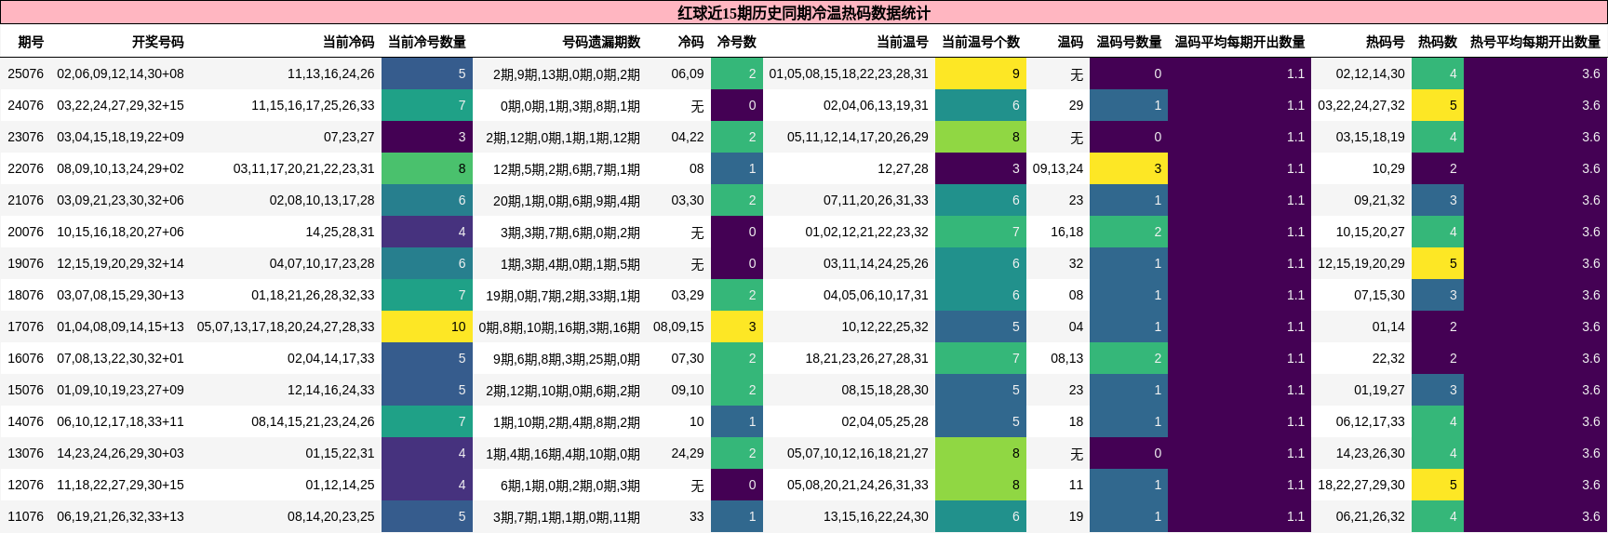Viewport: 1608px width, 533px height.
Task: Click cold code 33 in row 11076
Action: click(x=696, y=516)
